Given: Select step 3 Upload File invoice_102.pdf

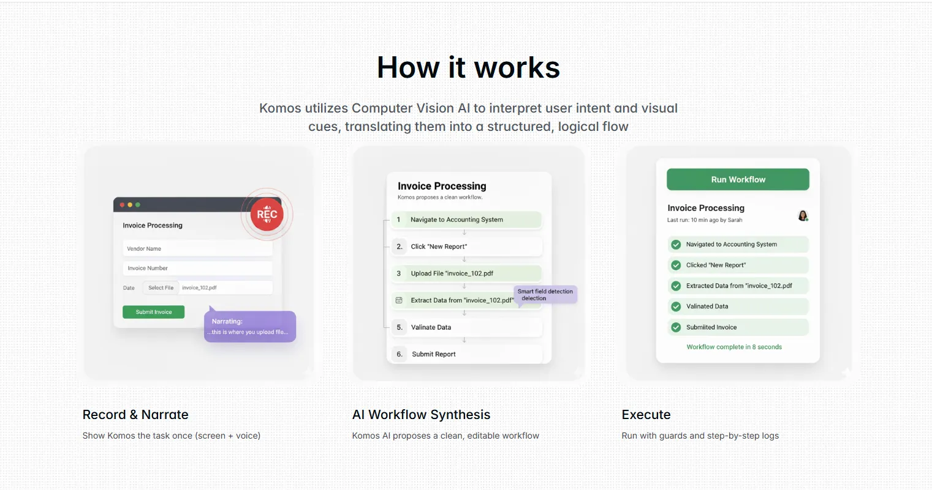Looking at the screenshot, I should click(x=466, y=273).
